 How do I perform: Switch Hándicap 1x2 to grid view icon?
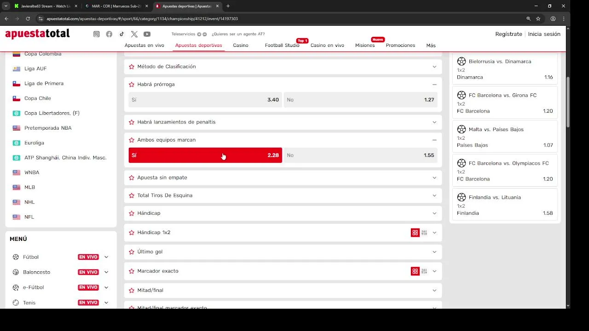coord(415,233)
